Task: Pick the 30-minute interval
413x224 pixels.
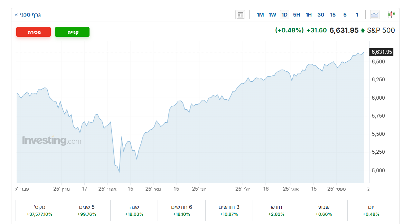Action: (321, 14)
